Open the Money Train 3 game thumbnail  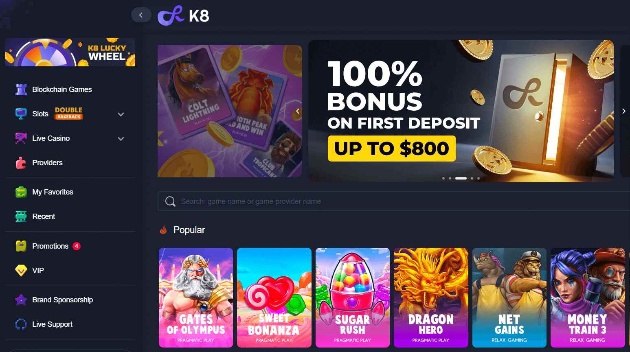point(588,297)
